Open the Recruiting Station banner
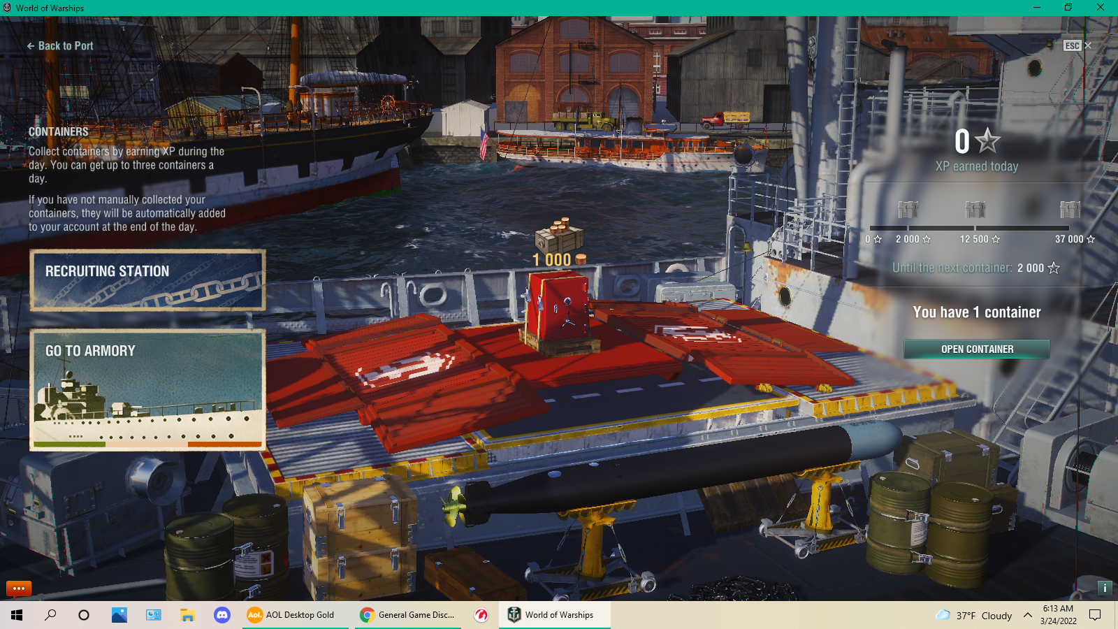 (147, 280)
